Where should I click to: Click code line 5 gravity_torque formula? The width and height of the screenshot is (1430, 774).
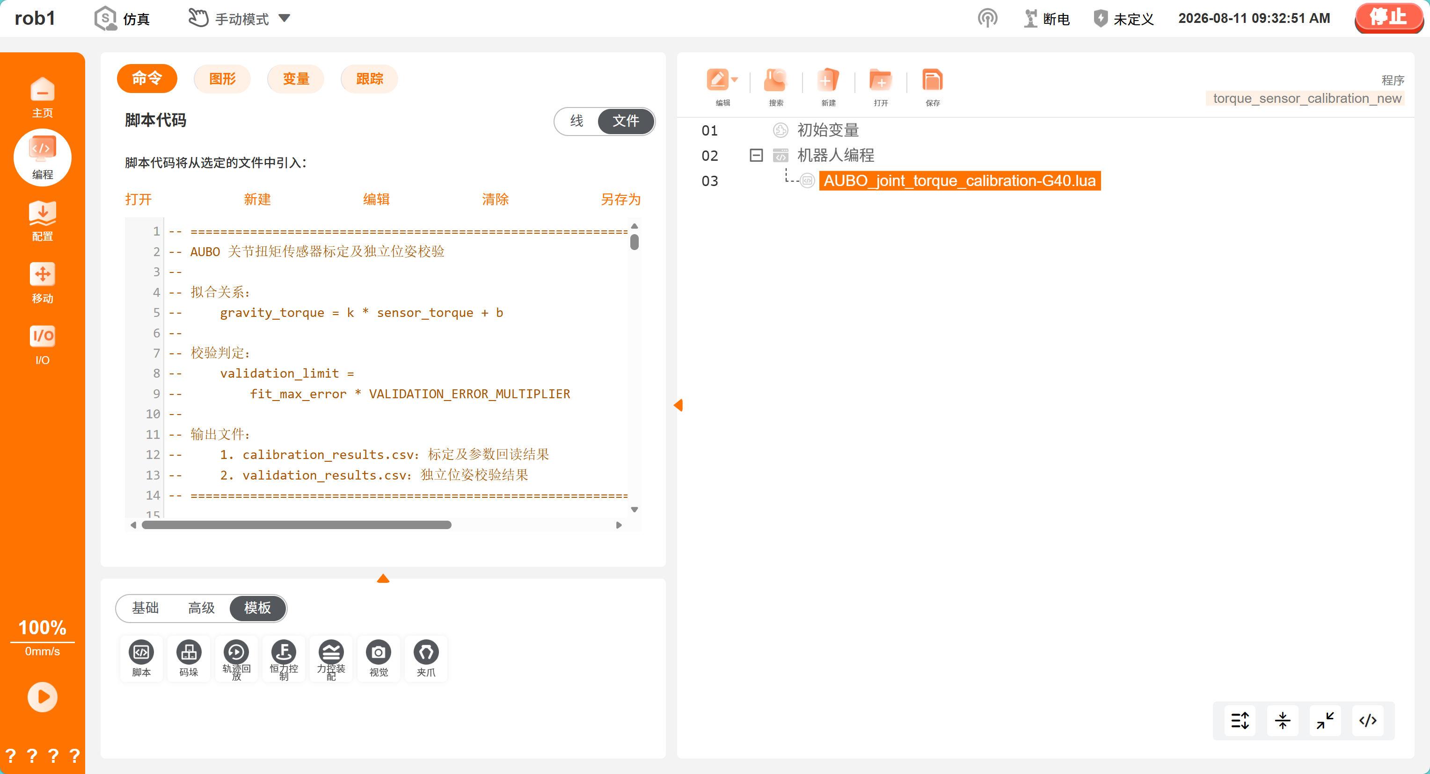pyautogui.click(x=361, y=313)
